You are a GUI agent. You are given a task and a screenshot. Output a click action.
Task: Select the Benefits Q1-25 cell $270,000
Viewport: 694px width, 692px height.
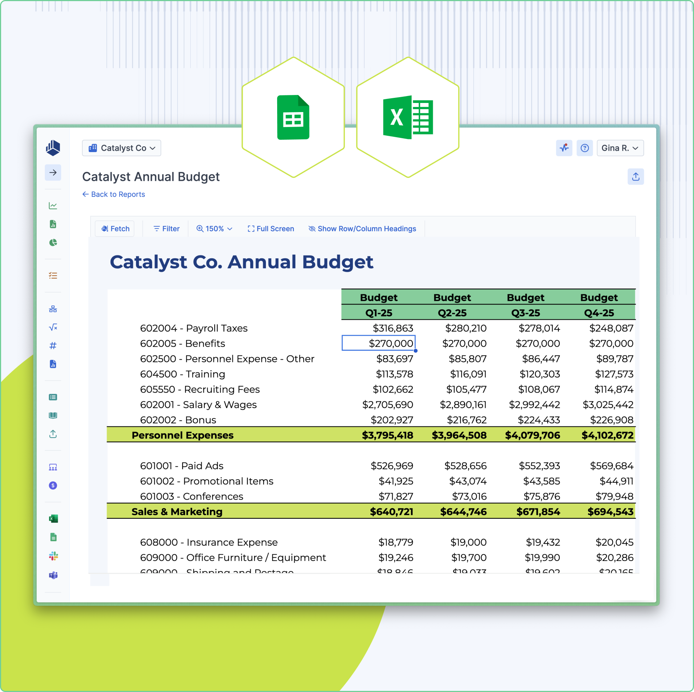coord(379,343)
